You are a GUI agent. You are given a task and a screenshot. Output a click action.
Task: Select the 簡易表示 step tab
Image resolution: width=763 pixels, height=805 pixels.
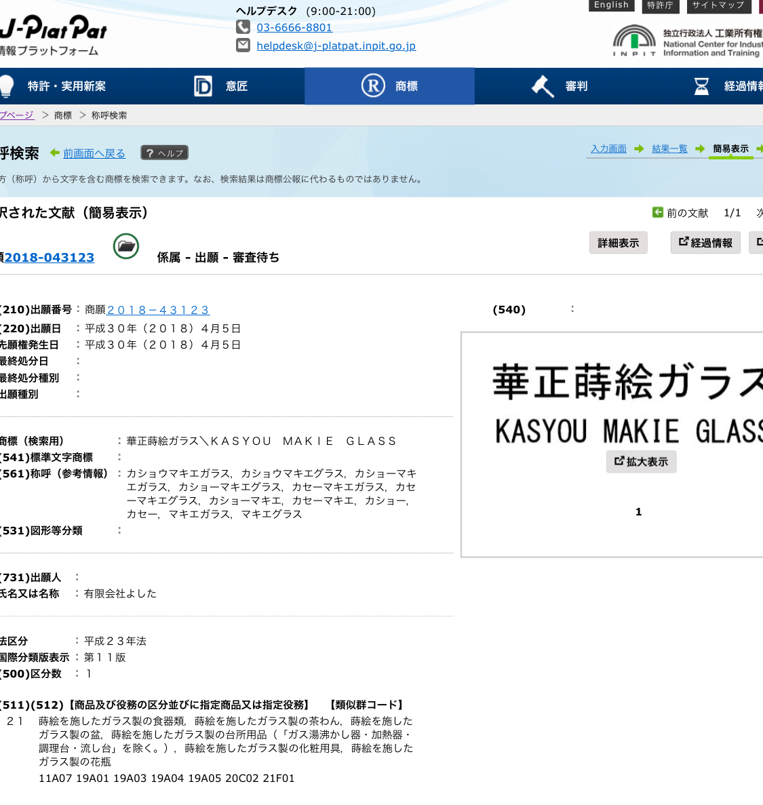730,149
